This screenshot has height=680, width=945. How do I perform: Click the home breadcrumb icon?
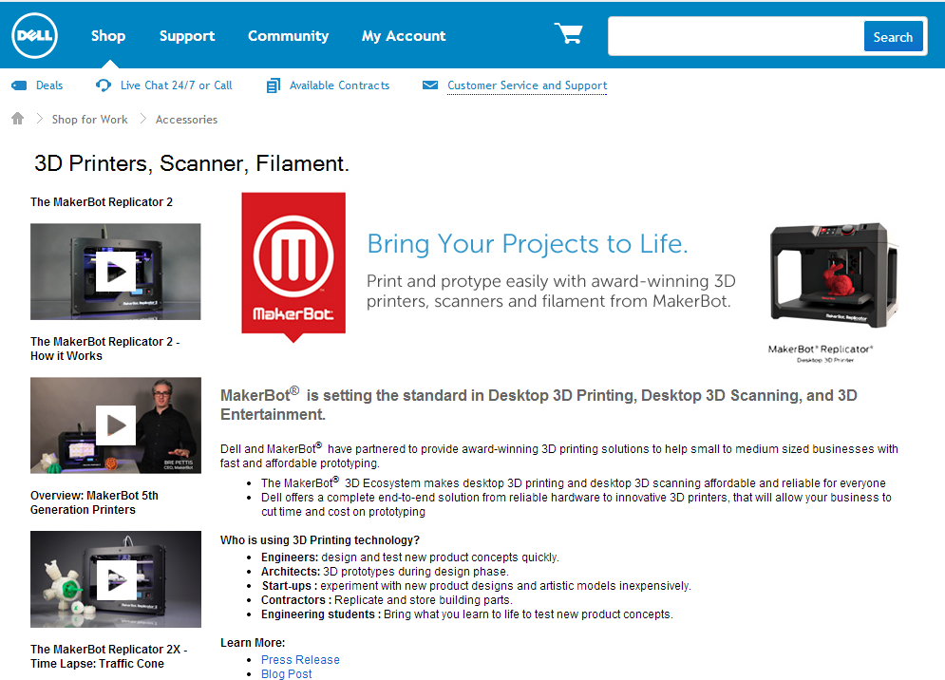coord(17,118)
